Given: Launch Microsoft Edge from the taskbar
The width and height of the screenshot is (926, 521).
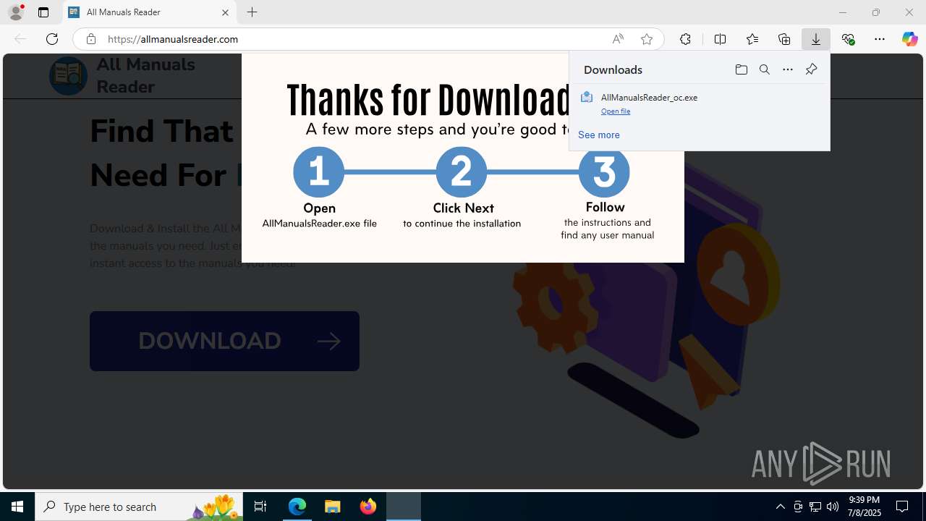Looking at the screenshot, I should click(297, 507).
